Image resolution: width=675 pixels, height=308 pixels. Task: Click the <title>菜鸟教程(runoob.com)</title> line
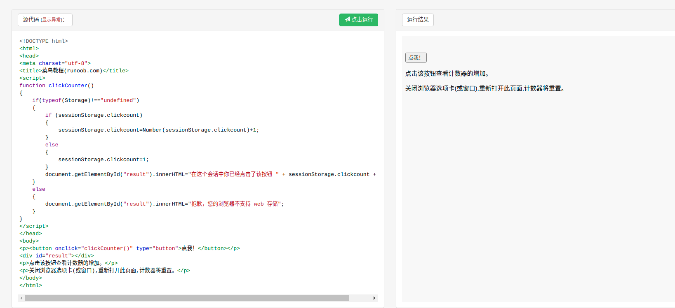[x=74, y=71]
